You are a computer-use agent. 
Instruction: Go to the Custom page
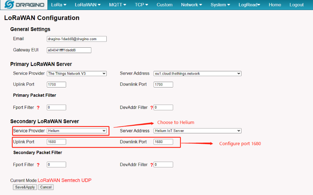(165, 5)
